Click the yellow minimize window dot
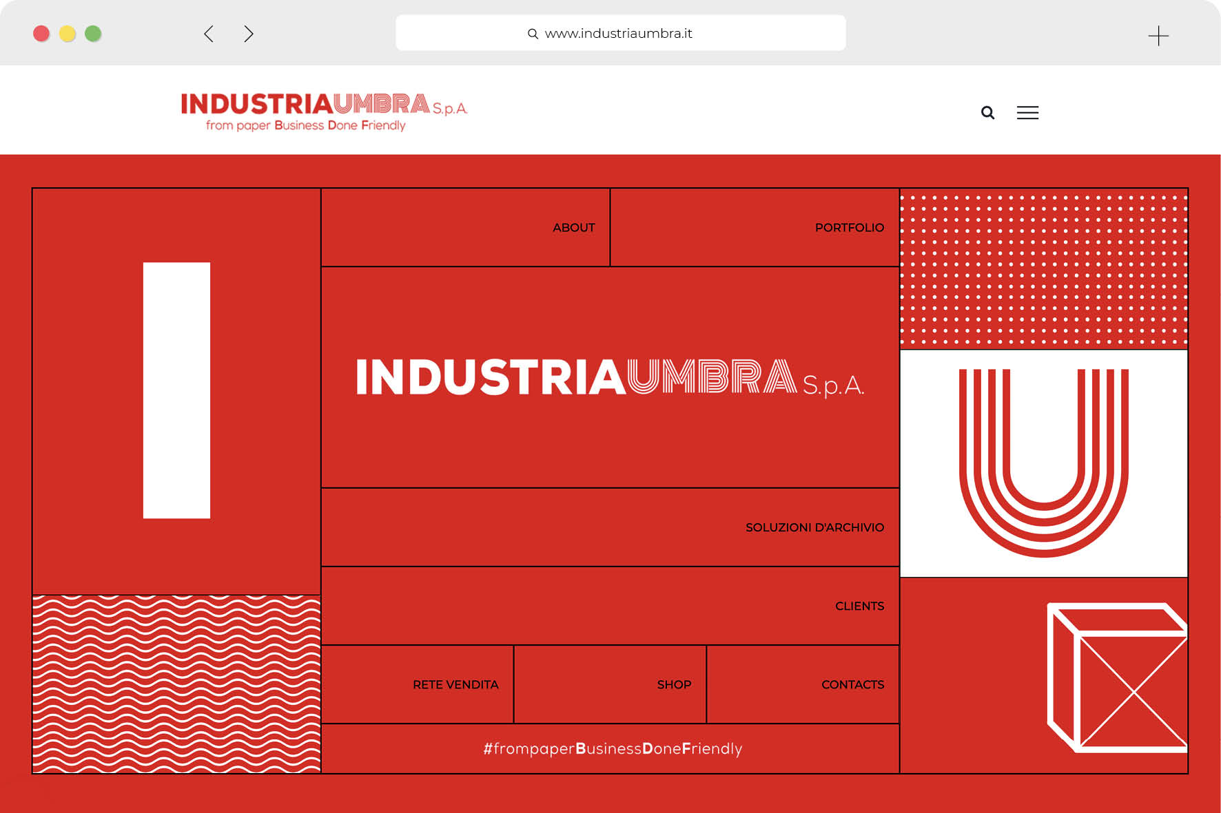 [68, 34]
